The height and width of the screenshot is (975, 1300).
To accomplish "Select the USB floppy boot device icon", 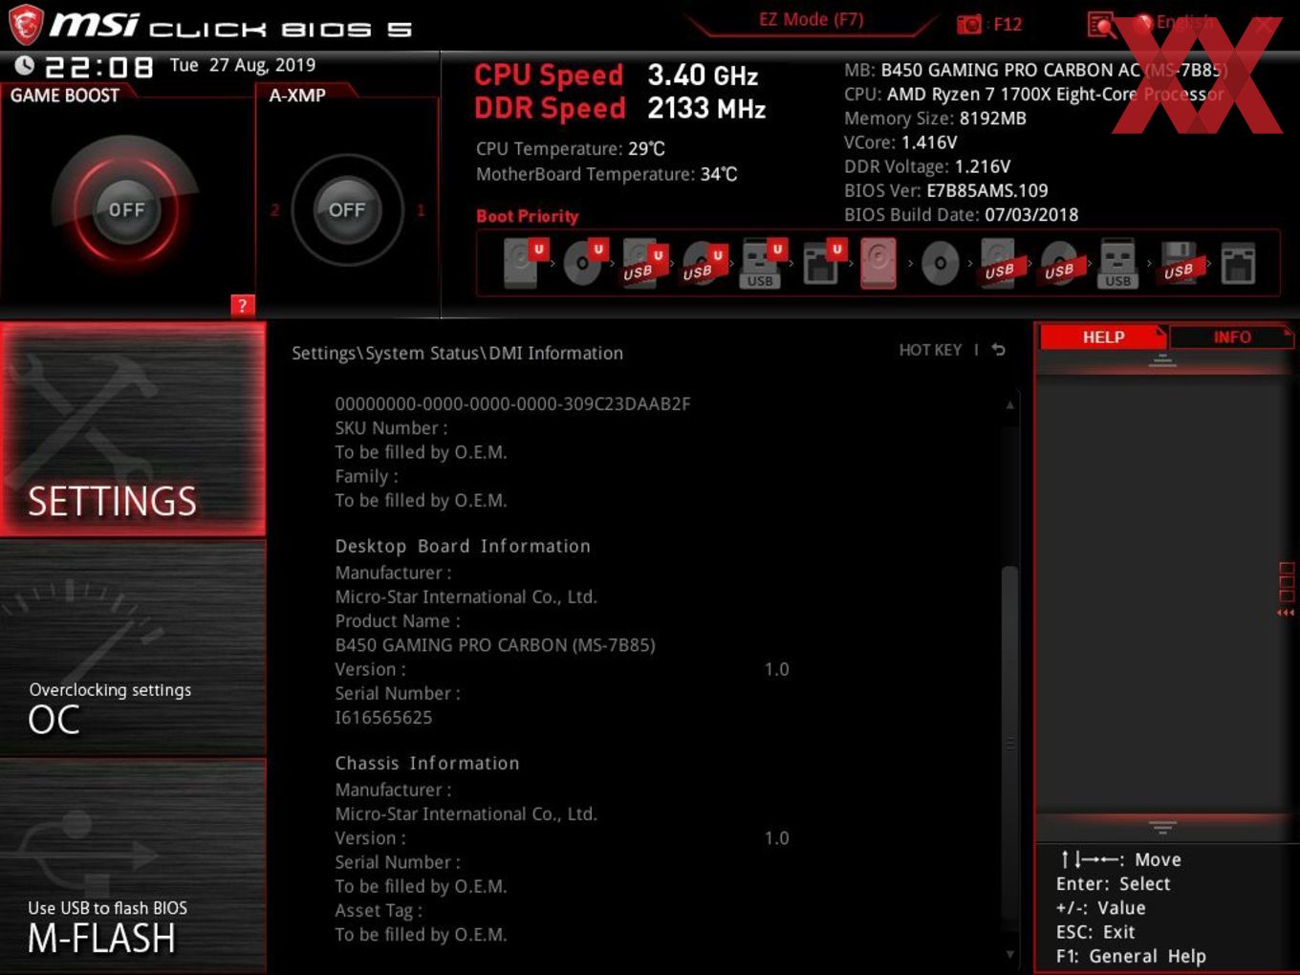I will click(1180, 263).
